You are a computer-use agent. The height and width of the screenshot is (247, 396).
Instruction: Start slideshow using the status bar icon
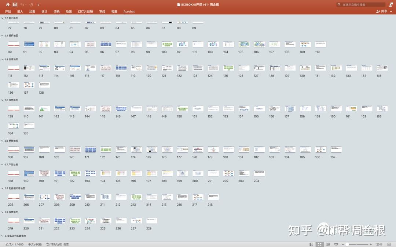tap(336, 244)
